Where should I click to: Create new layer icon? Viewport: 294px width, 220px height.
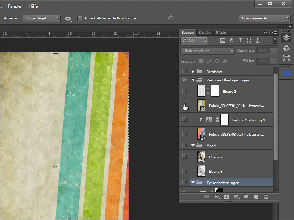[256, 197]
